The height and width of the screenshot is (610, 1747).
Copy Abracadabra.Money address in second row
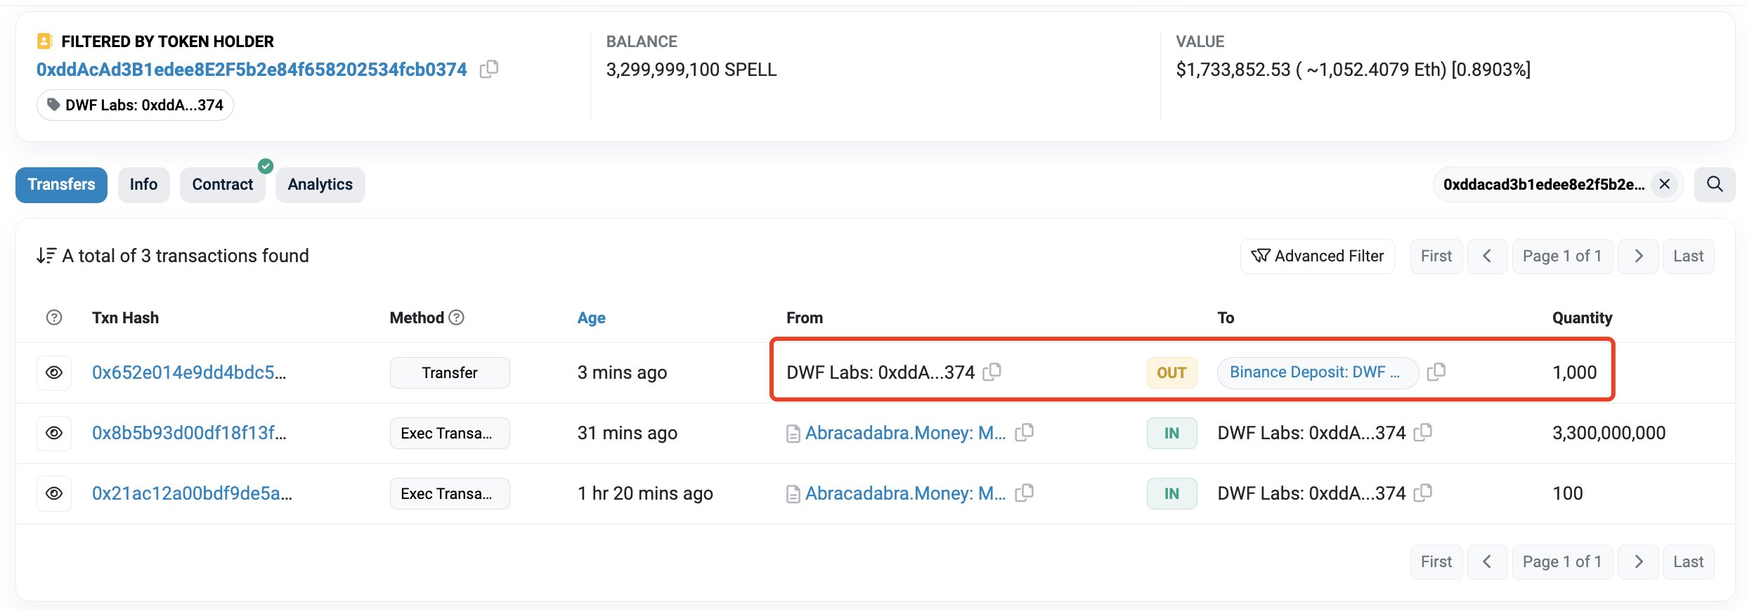1025,433
